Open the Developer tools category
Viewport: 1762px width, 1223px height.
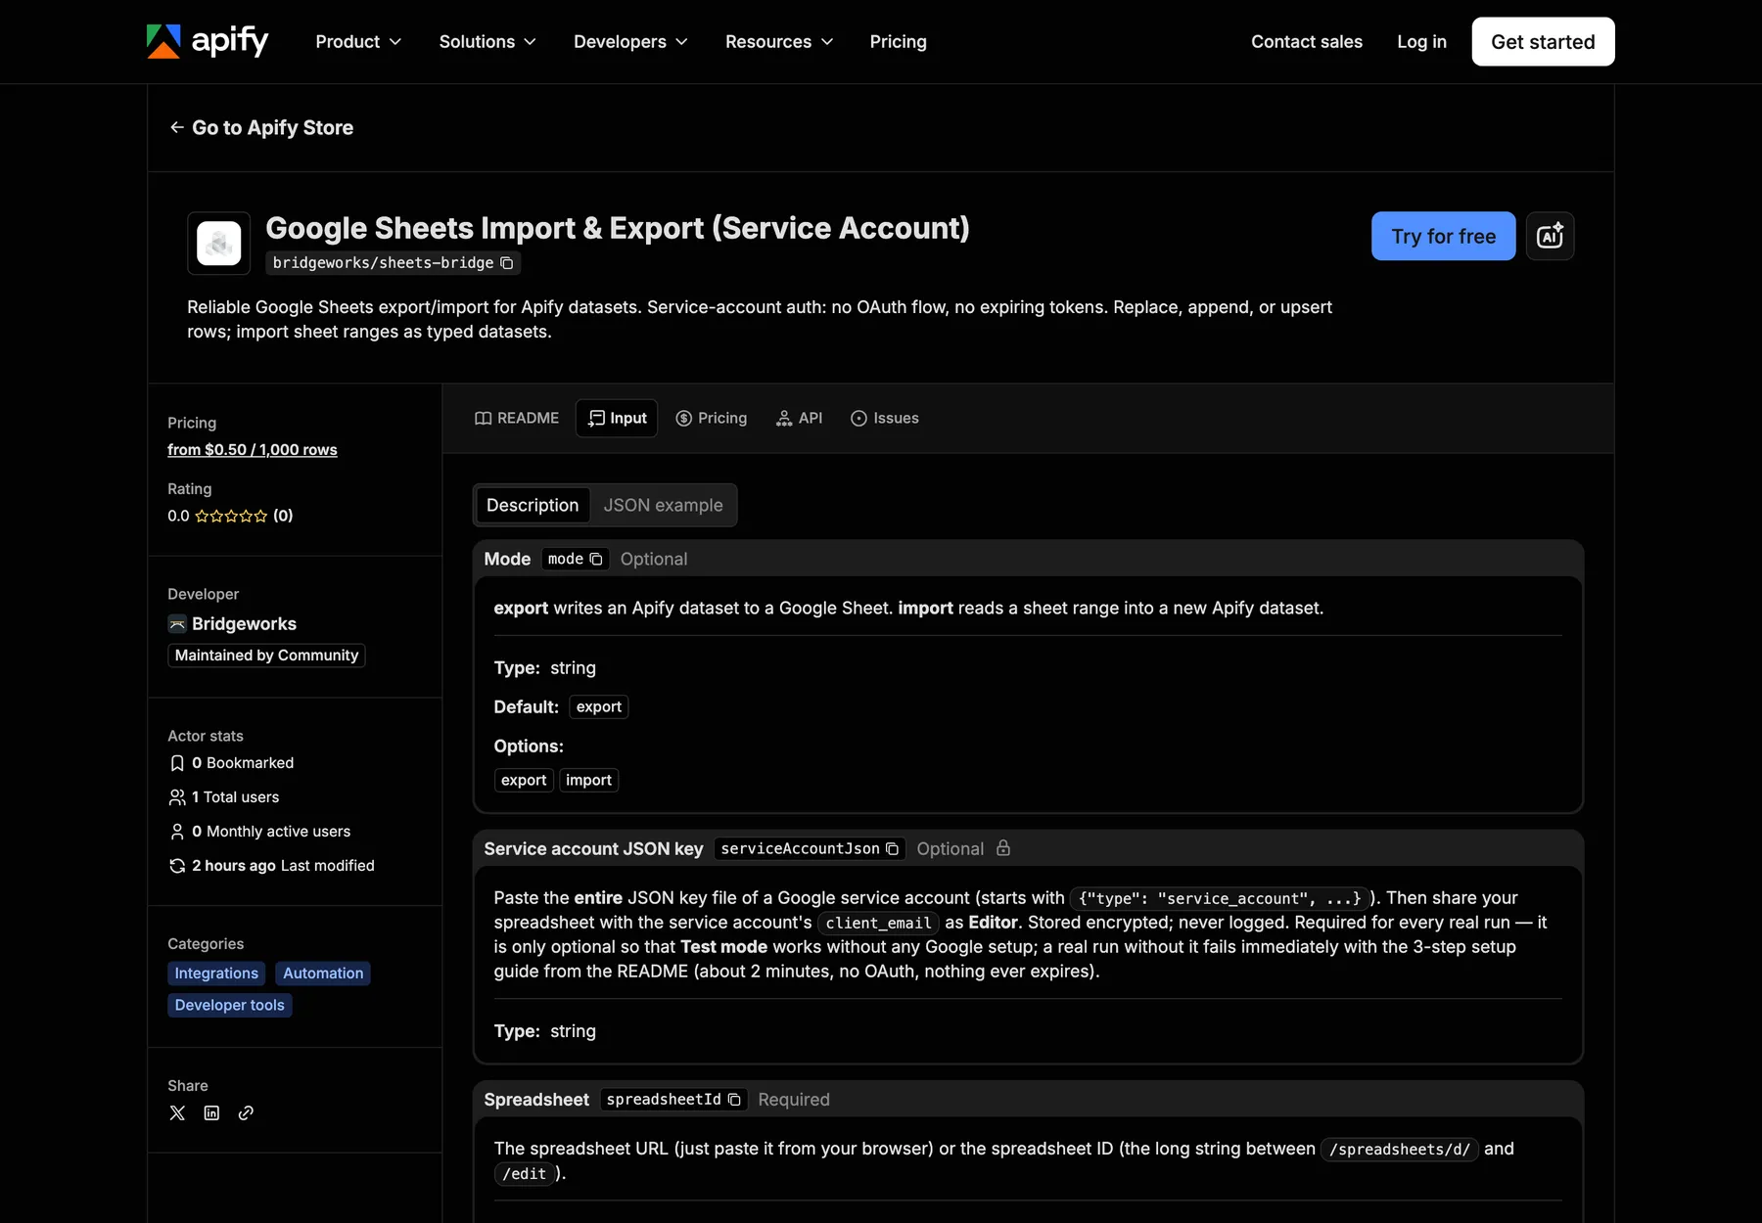point(229,1005)
